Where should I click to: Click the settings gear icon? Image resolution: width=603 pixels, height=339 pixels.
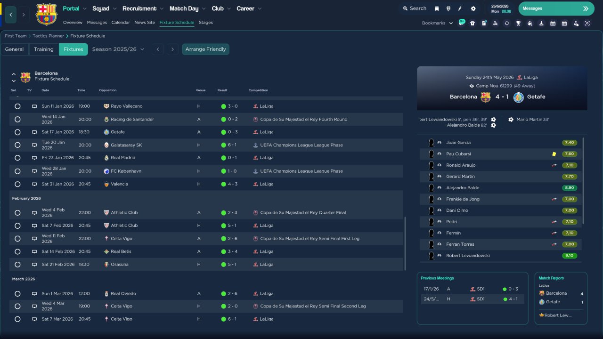click(473, 8)
